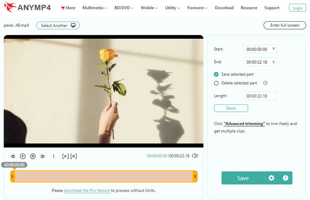The image size is (310, 200).
Task: Expand the Freeware menu
Action: [197, 8]
